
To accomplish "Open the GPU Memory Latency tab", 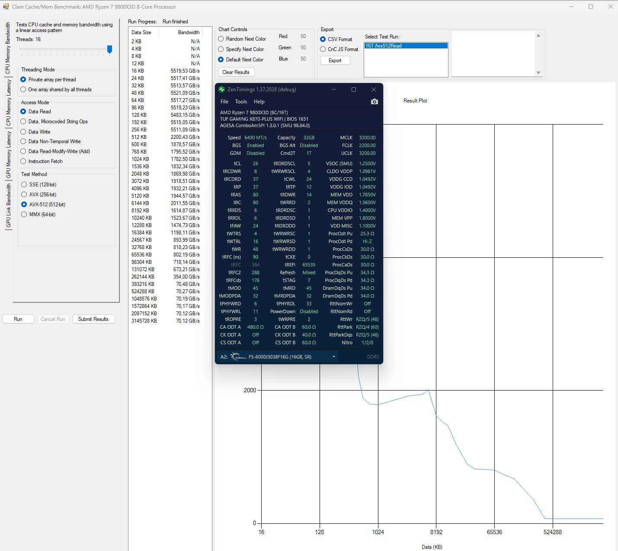I will click(x=8, y=154).
